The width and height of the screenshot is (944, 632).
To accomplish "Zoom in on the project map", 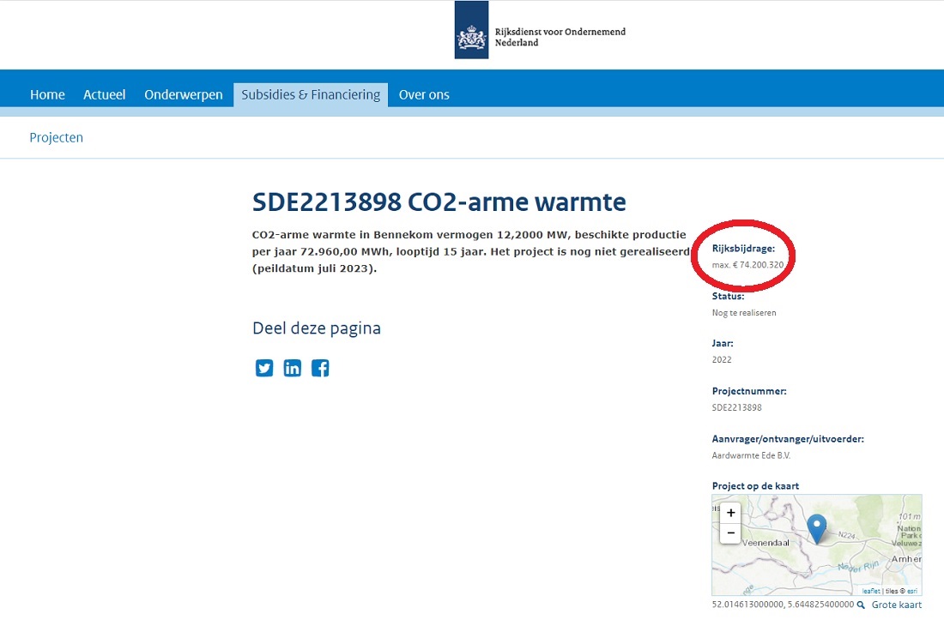I will [730, 513].
